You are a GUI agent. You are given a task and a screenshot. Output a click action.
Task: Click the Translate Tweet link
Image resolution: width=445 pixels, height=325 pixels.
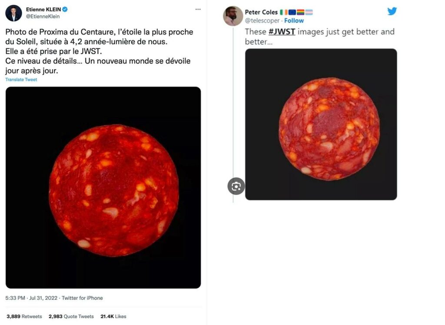click(x=21, y=80)
